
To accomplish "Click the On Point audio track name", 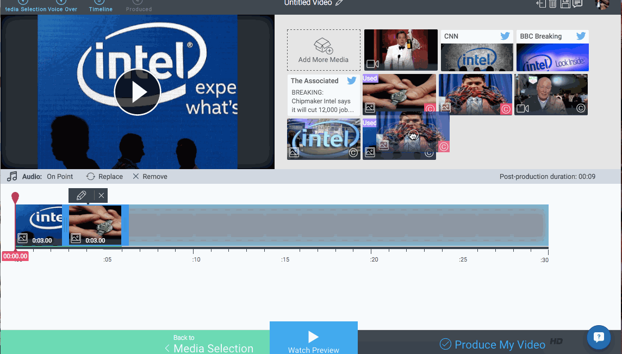I will click(x=60, y=177).
